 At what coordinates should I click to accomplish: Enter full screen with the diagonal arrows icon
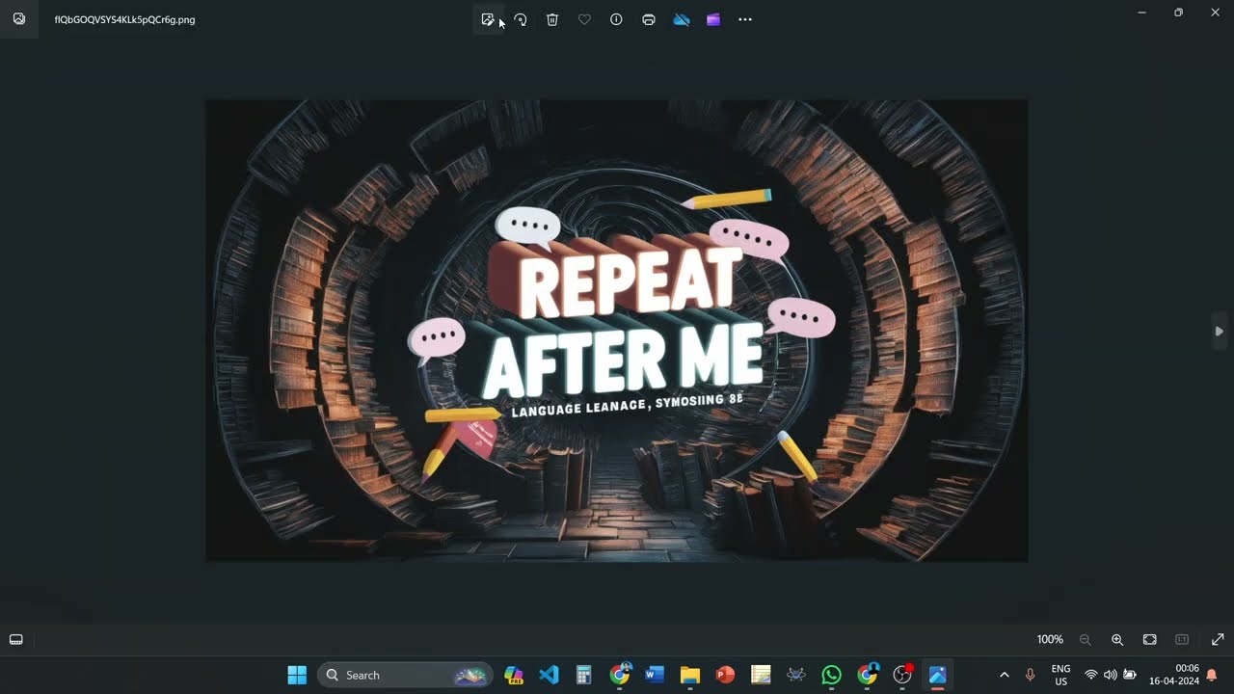point(1218,639)
